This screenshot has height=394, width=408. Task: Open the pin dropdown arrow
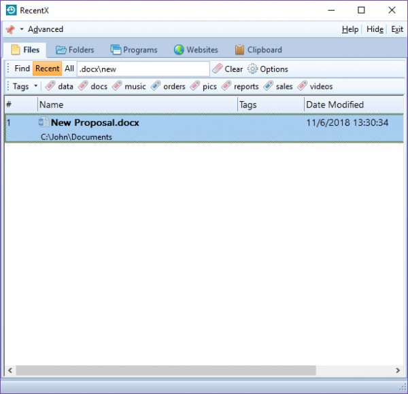(22, 29)
